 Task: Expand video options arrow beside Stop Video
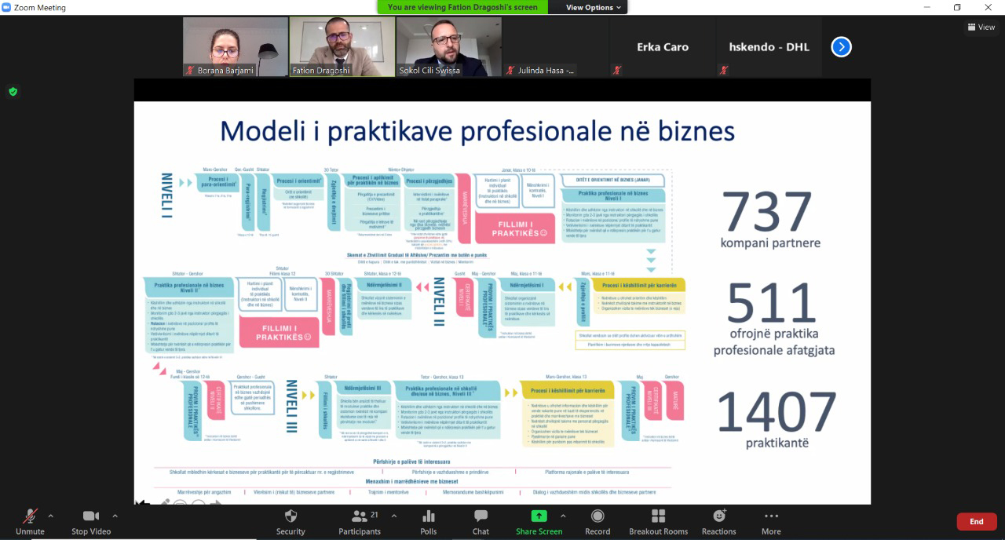[x=115, y=516]
